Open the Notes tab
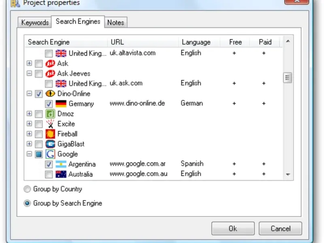The height and width of the screenshot is (243, 324). (x=116, y=22)
